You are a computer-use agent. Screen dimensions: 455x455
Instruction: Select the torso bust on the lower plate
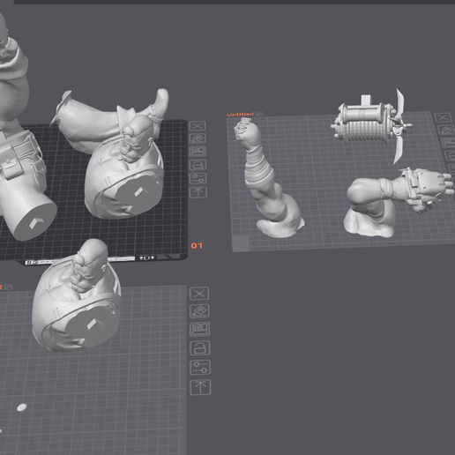(77, 297)
